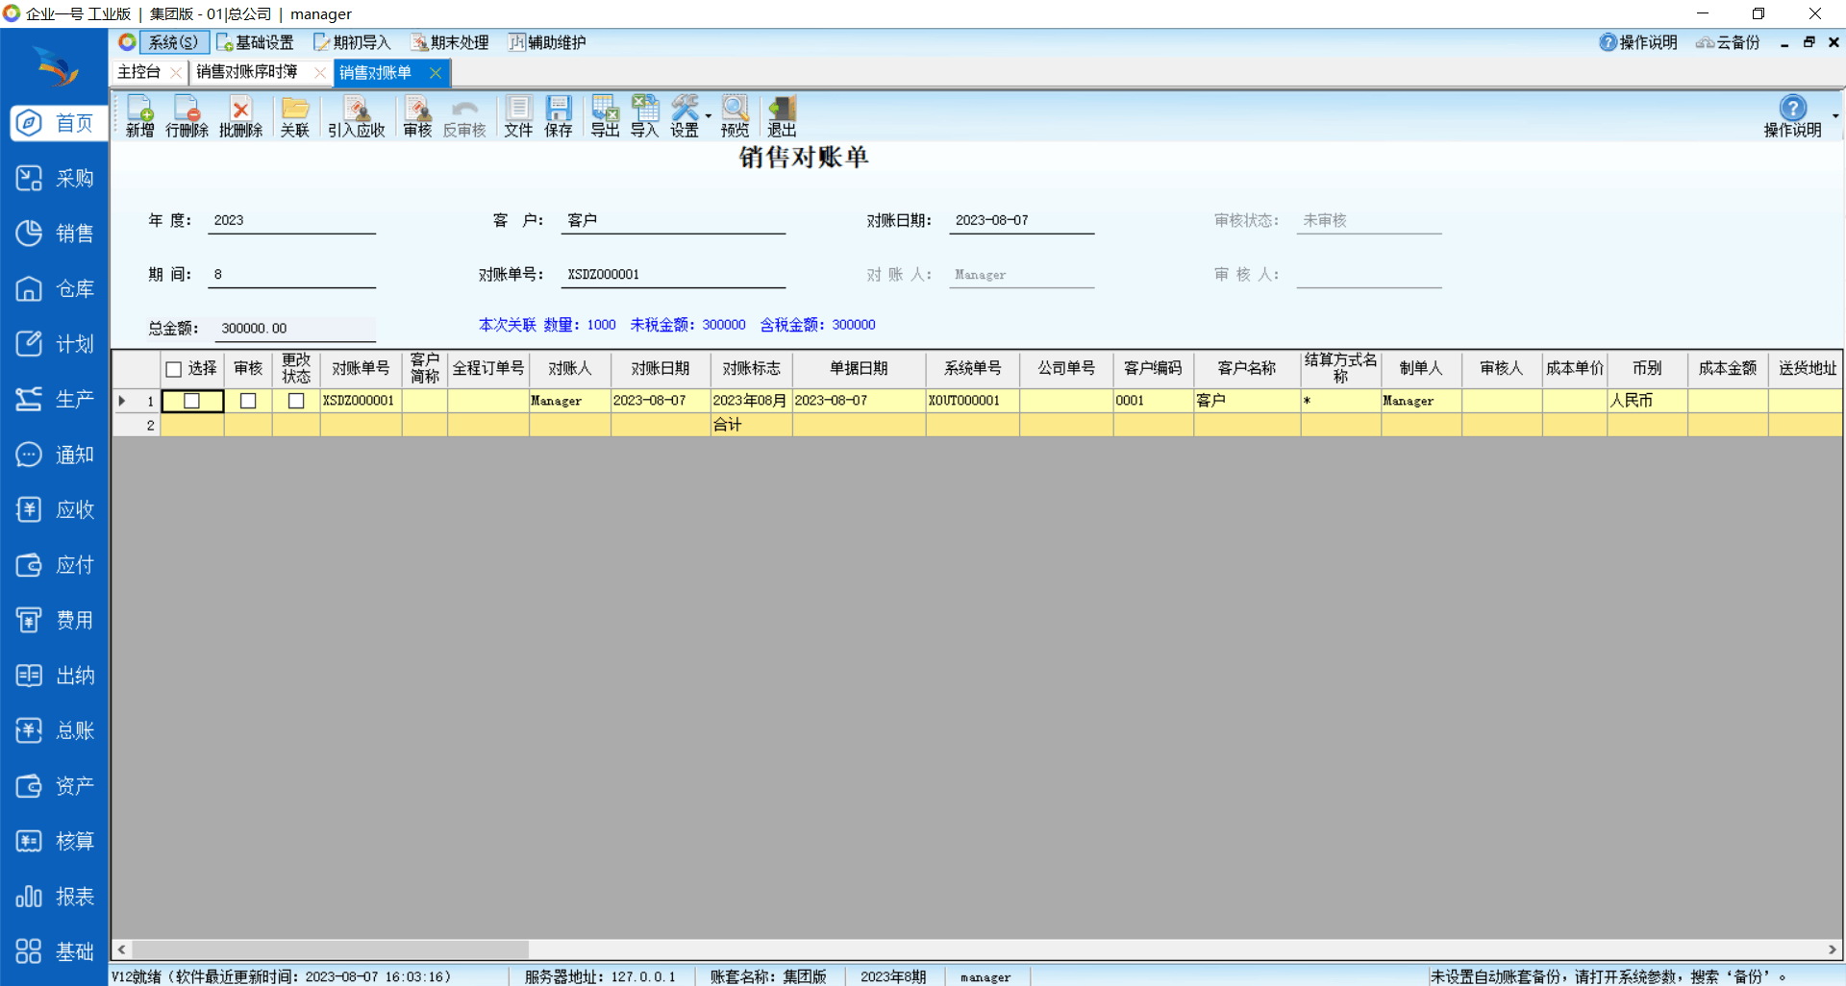Open the 系统(S) menu dropdown
1846x986 pixels.
tap(173, 42)
